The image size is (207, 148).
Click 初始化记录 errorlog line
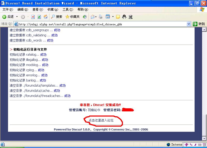coord(28,75)
